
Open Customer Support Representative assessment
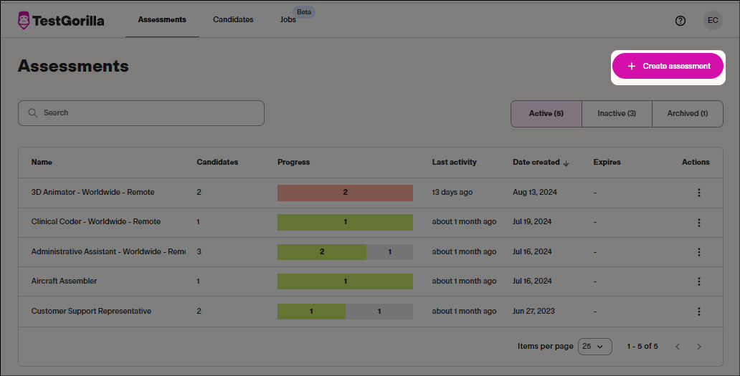tap(91, 311)
